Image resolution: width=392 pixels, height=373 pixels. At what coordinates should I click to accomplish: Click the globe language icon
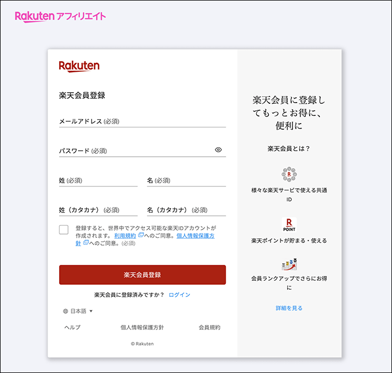pyautogui.click(x=66, y=311)
